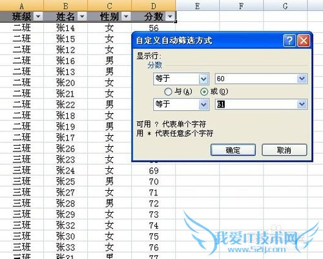Click the score cell showing 70
The image size is (323, 259).
[154, 182]
